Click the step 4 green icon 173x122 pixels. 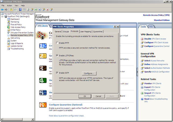click(43, 80)
